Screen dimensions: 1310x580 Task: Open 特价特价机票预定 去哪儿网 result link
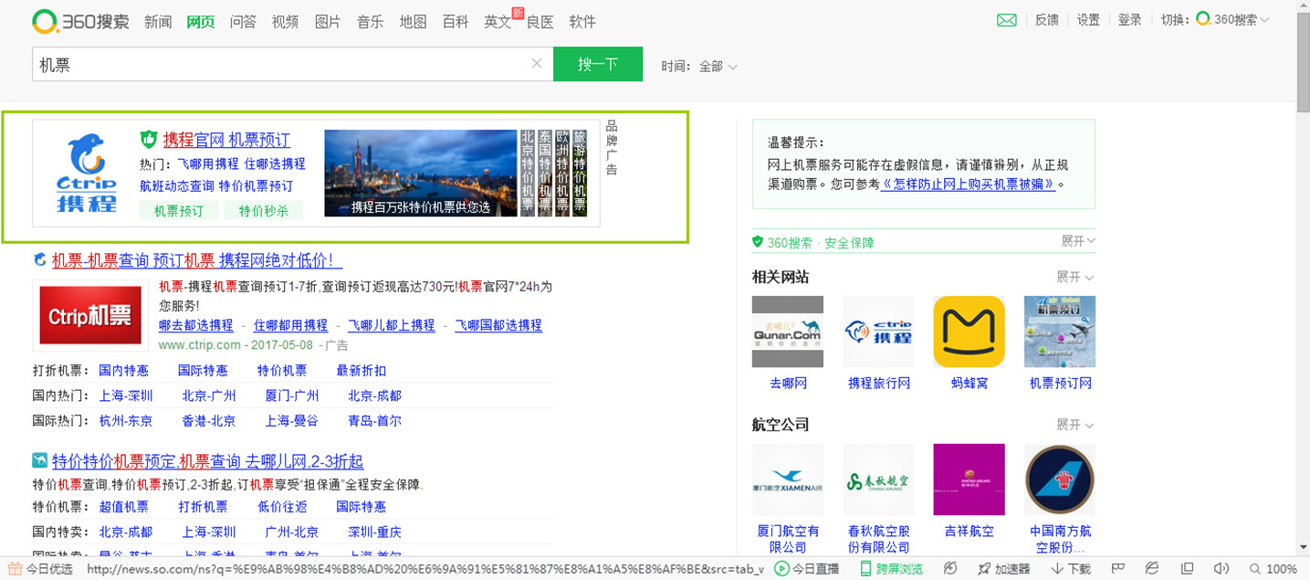[x=208, y=461]
